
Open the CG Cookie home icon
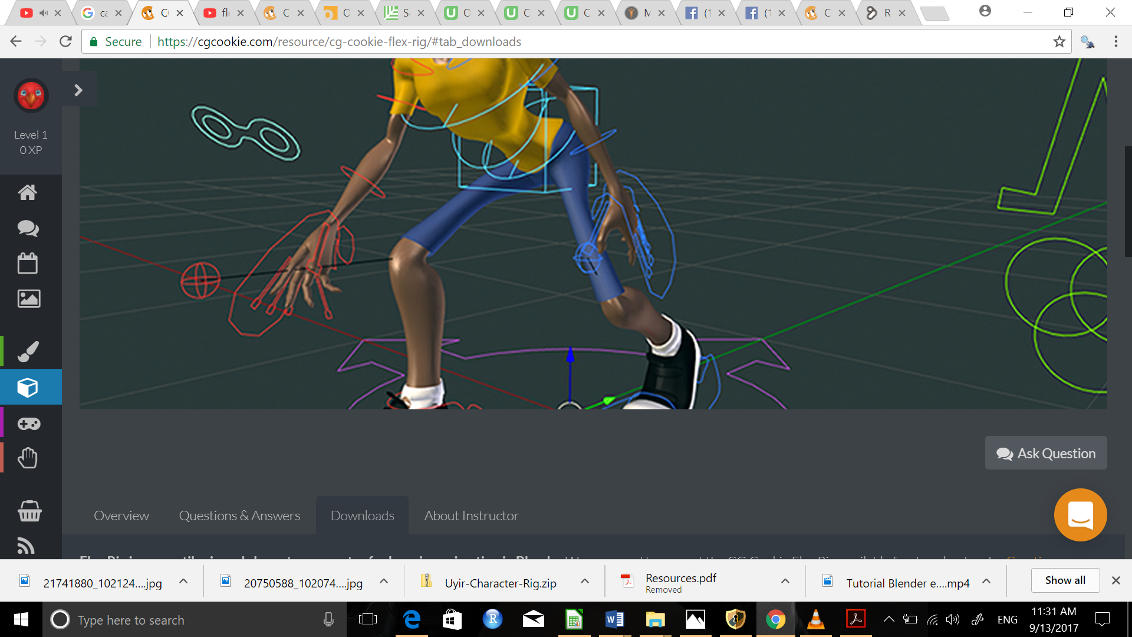click(x=28, y=193)
